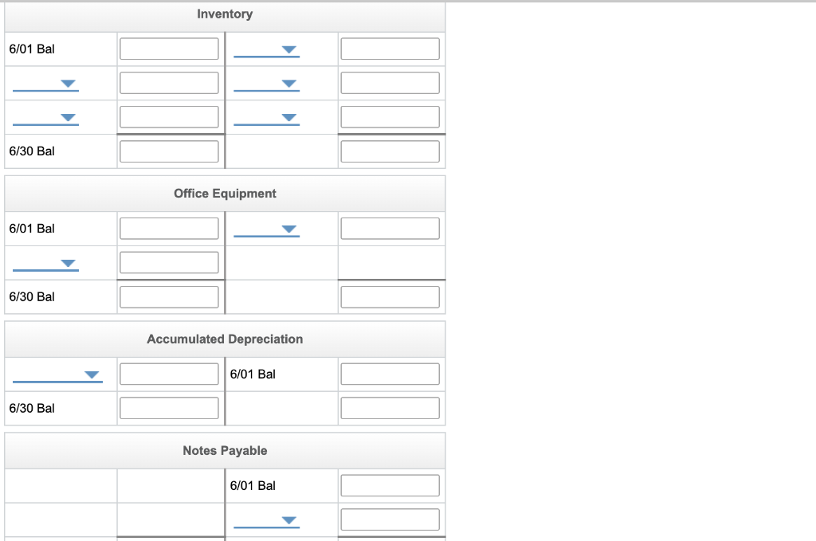Select the Inventory 6/01 Bal credit amount field

click(x=390, y=48)
